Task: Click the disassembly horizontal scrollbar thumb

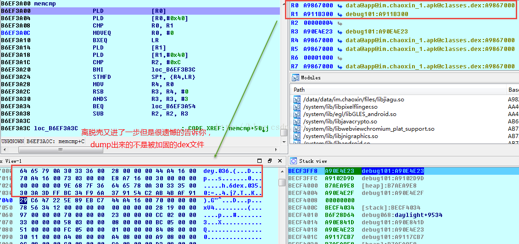Action: coord(60,150)
